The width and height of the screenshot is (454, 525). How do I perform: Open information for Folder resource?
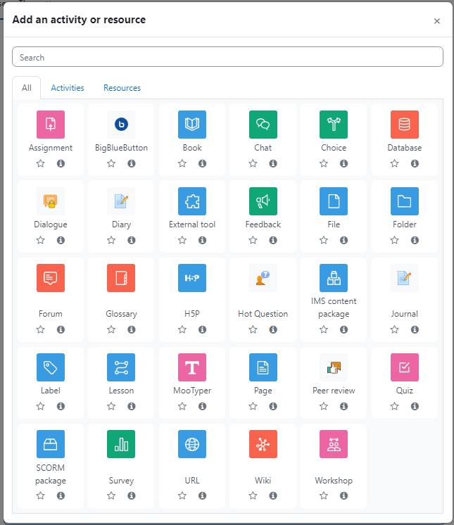415,240
